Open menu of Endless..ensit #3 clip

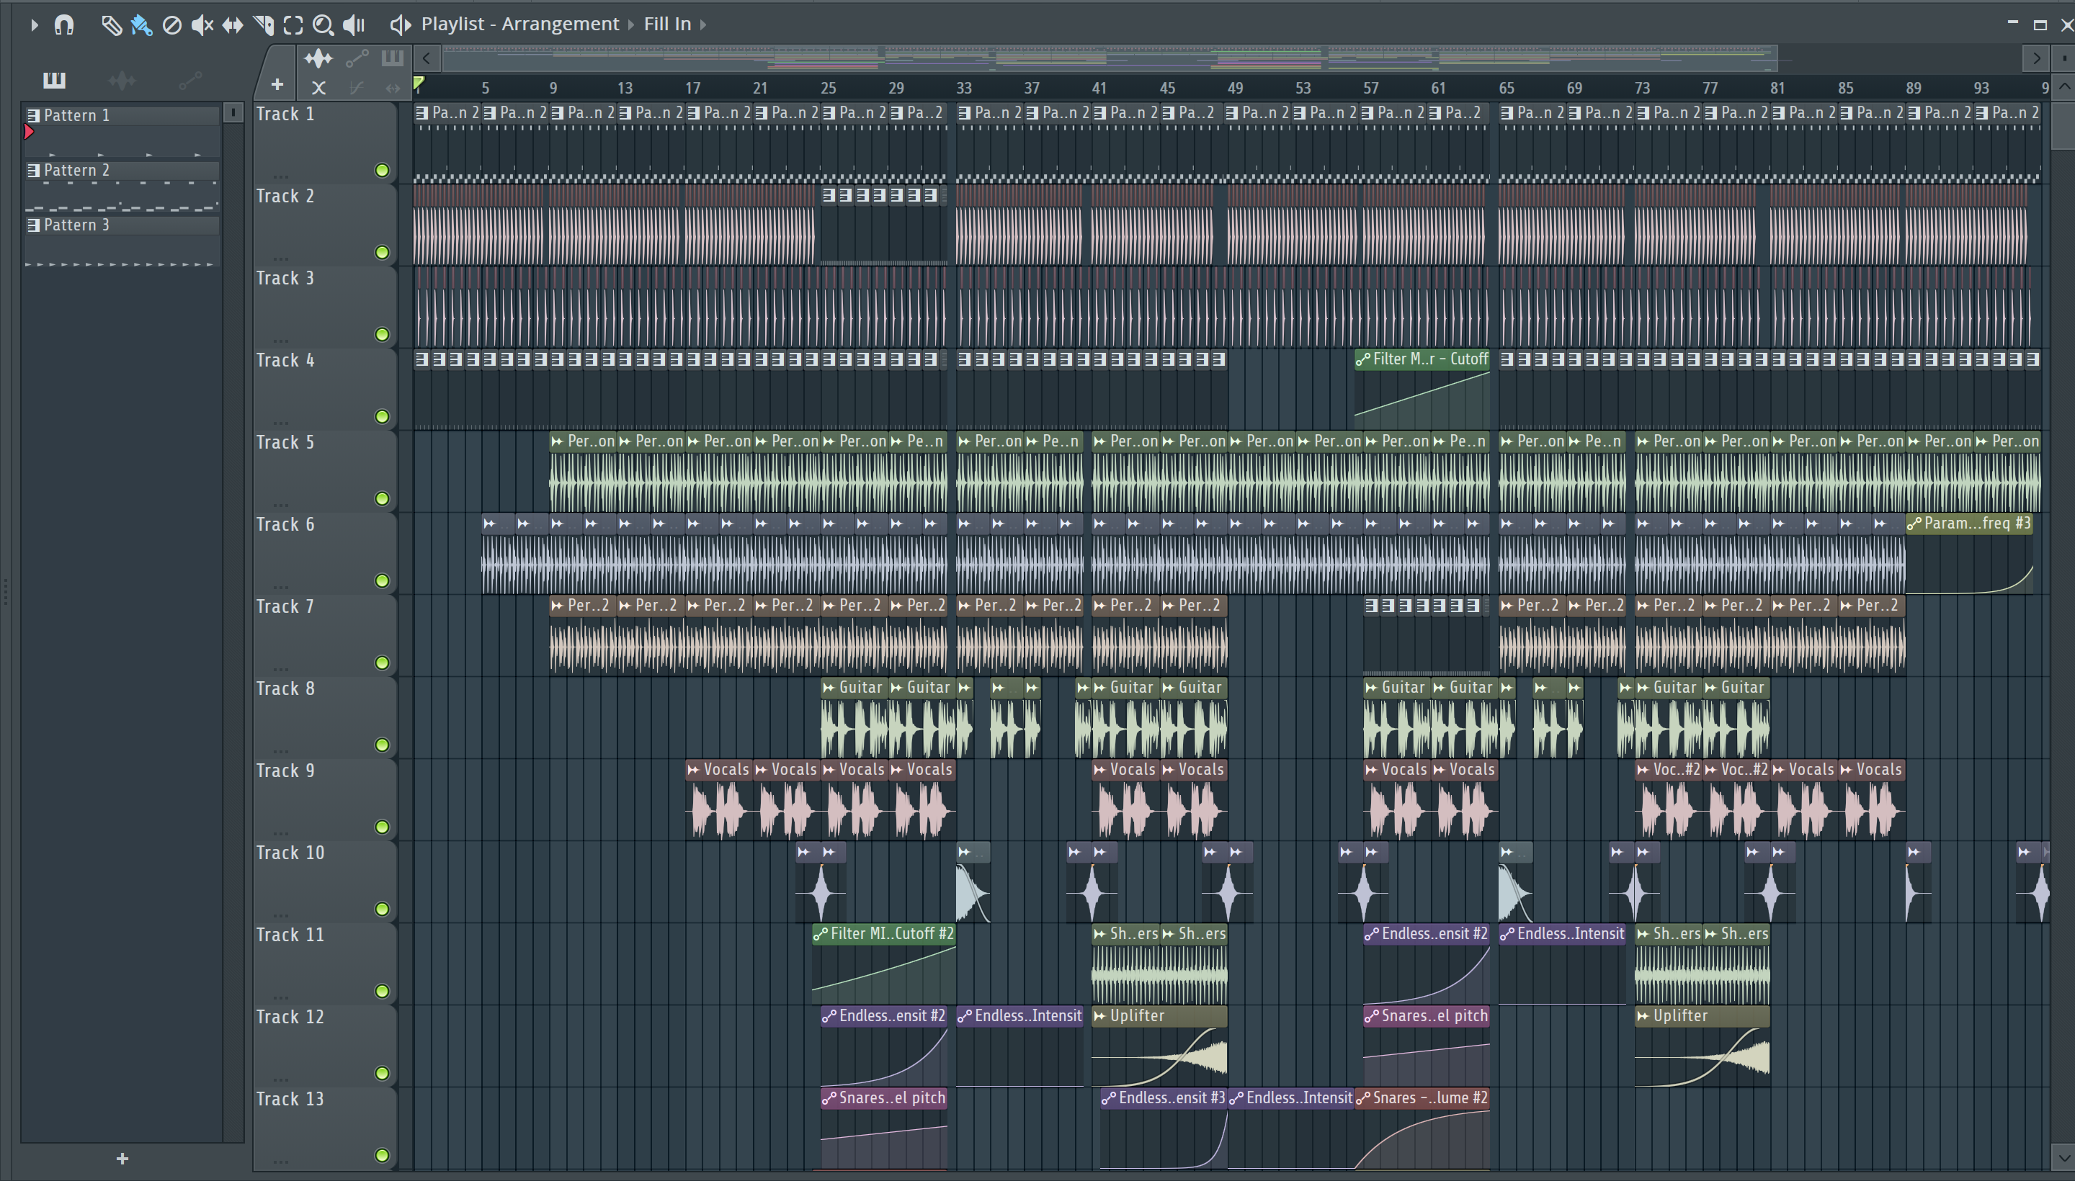tap(1109, 1098)
